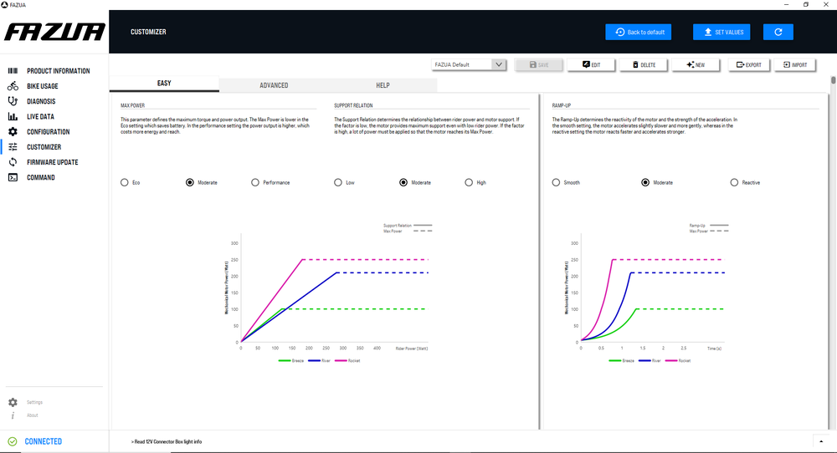
Task: Open Firmware Update section
Action: click(52, 162)
